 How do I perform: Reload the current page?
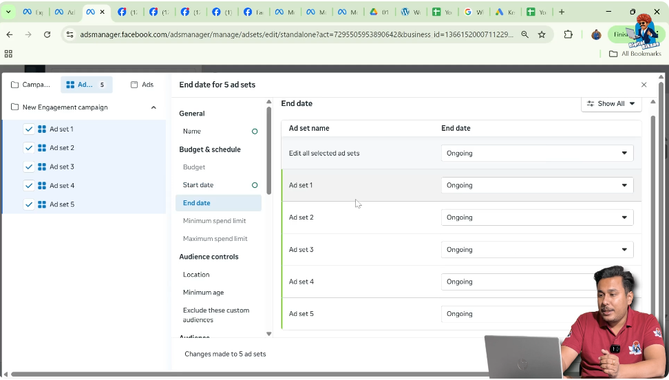pyautogui.click(x=47, y=34)
